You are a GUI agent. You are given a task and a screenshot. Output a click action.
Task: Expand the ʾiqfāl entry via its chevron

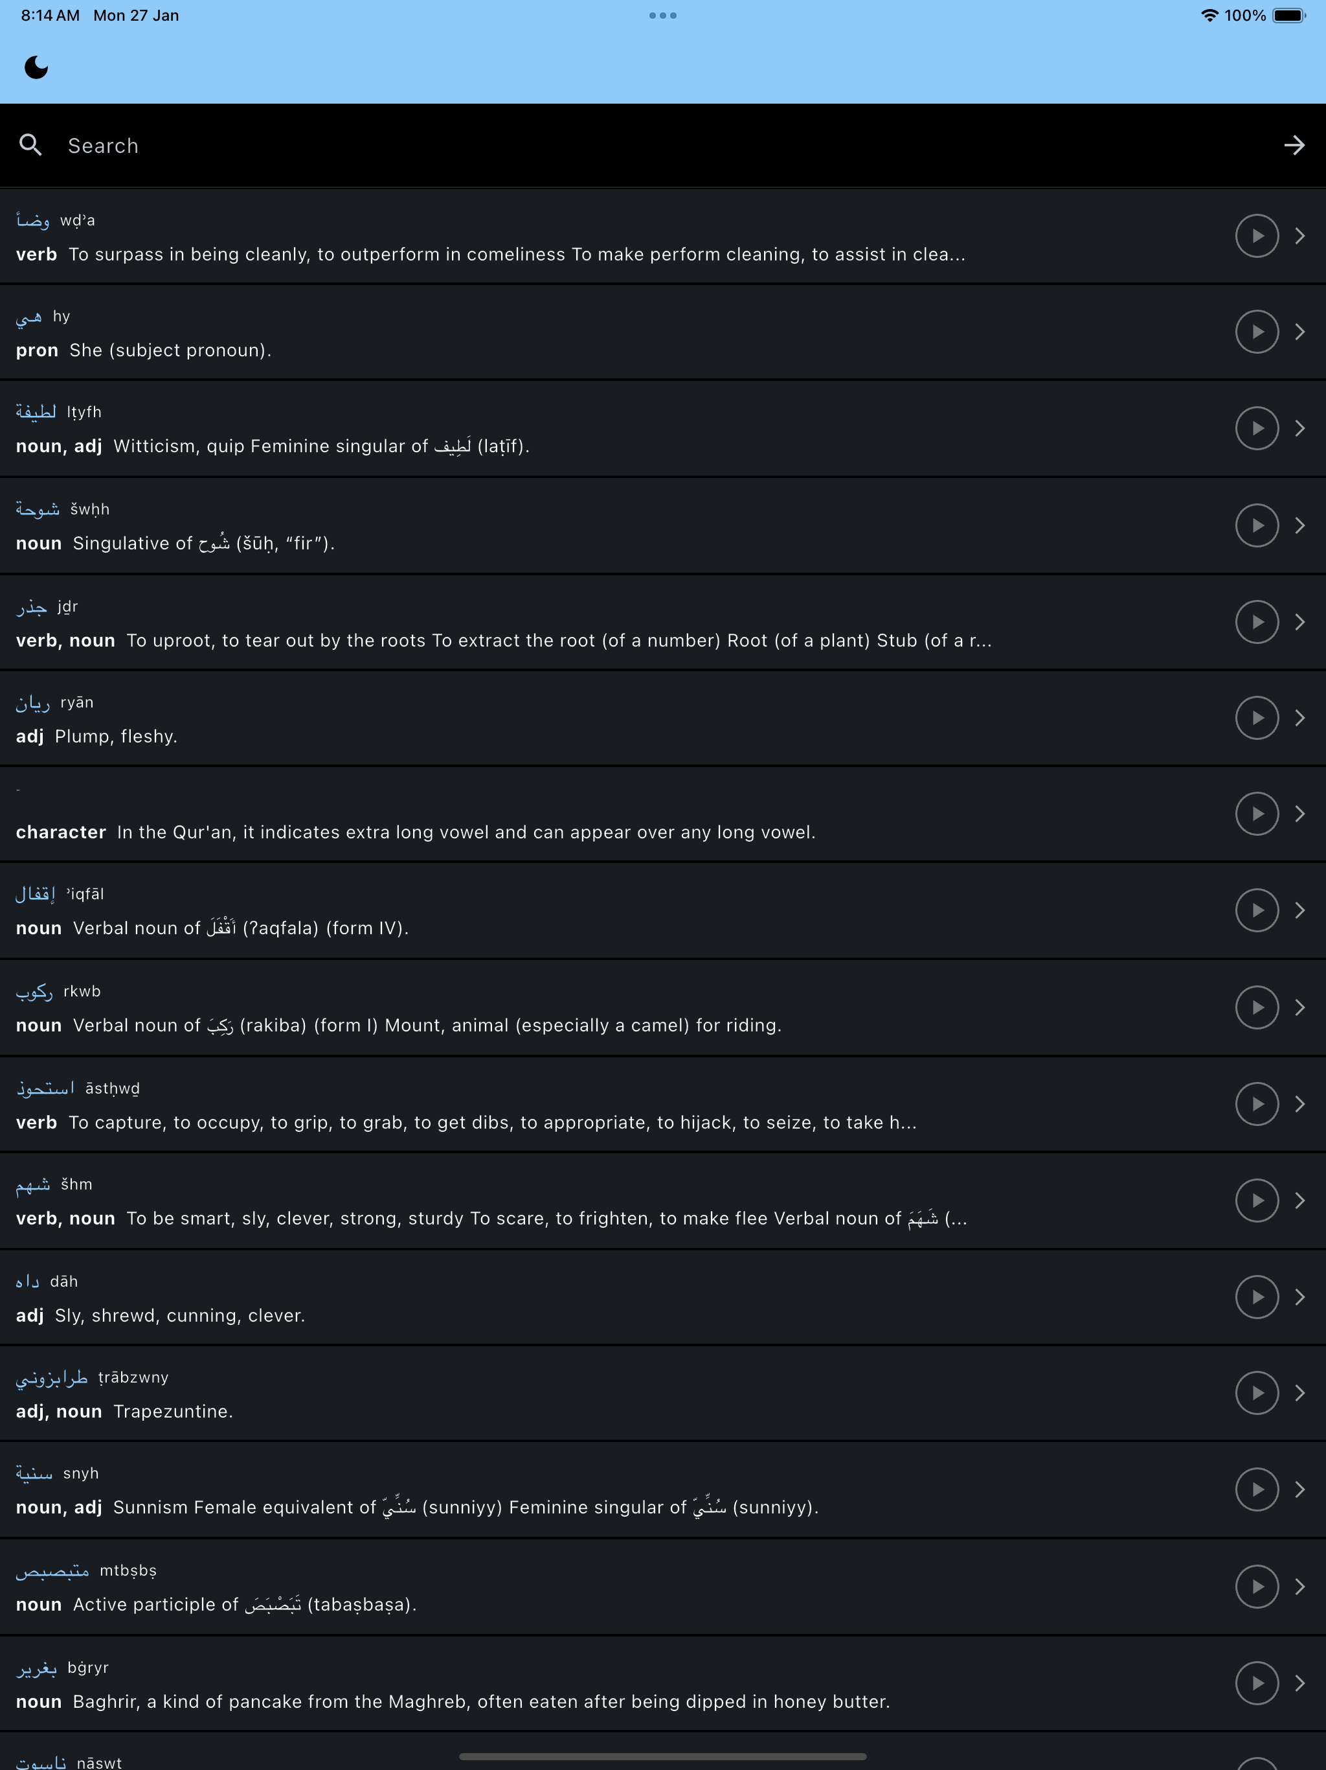[1299, 911]
